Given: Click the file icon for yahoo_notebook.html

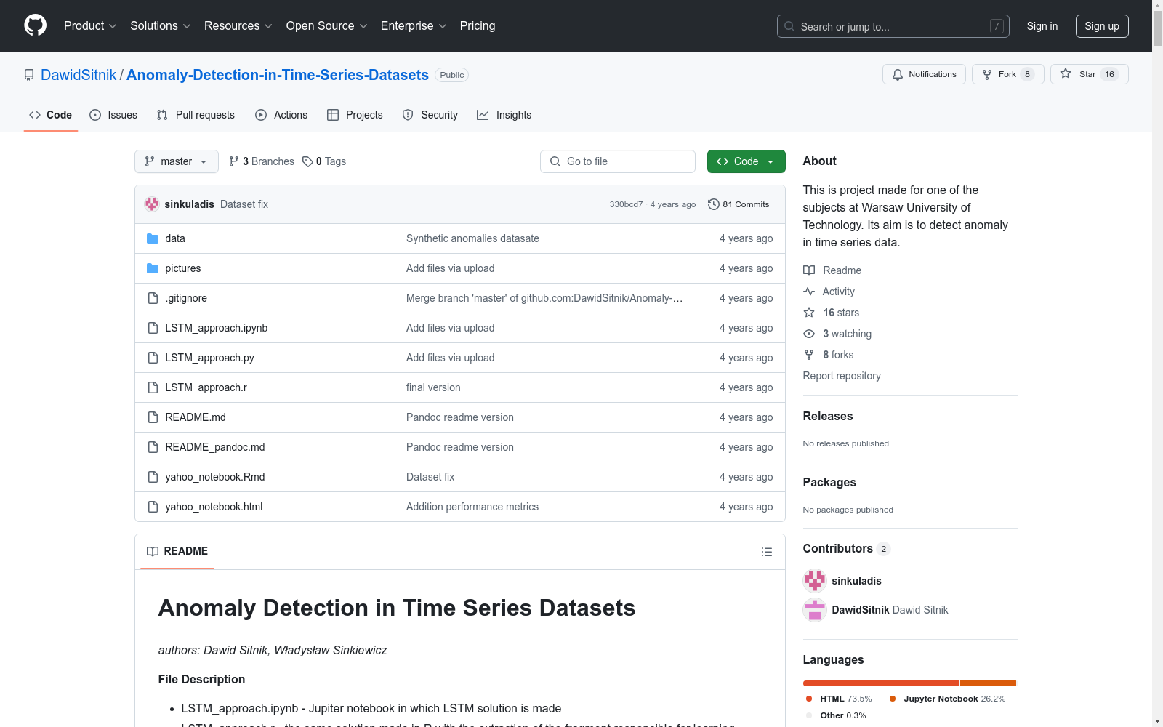Looking at the screenshot, I should pos(153,507).
